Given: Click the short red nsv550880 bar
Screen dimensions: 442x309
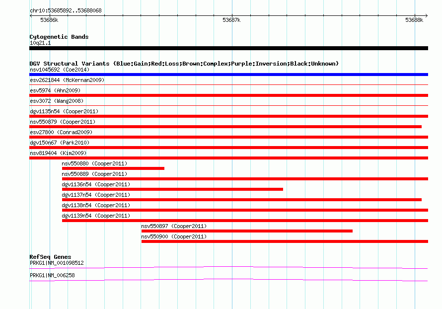Looking at the screenshot, I should 113,168.
